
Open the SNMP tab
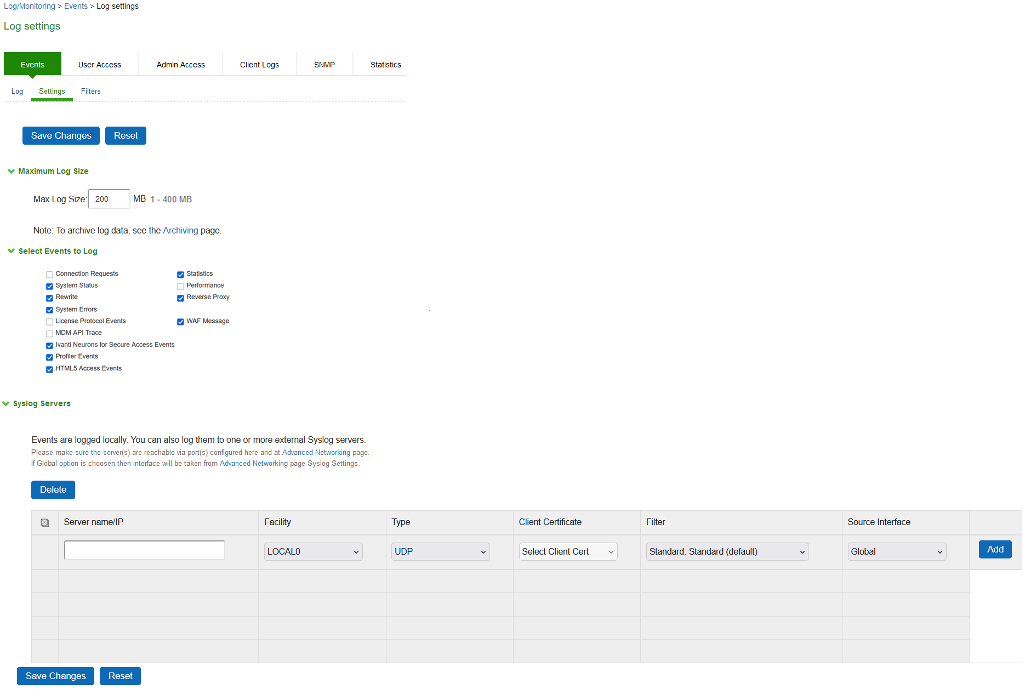[x=324, y=65]
